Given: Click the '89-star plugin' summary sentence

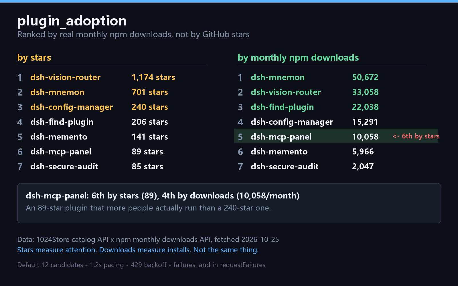Looking at the screenshot, I should click(x=148, y=208).
